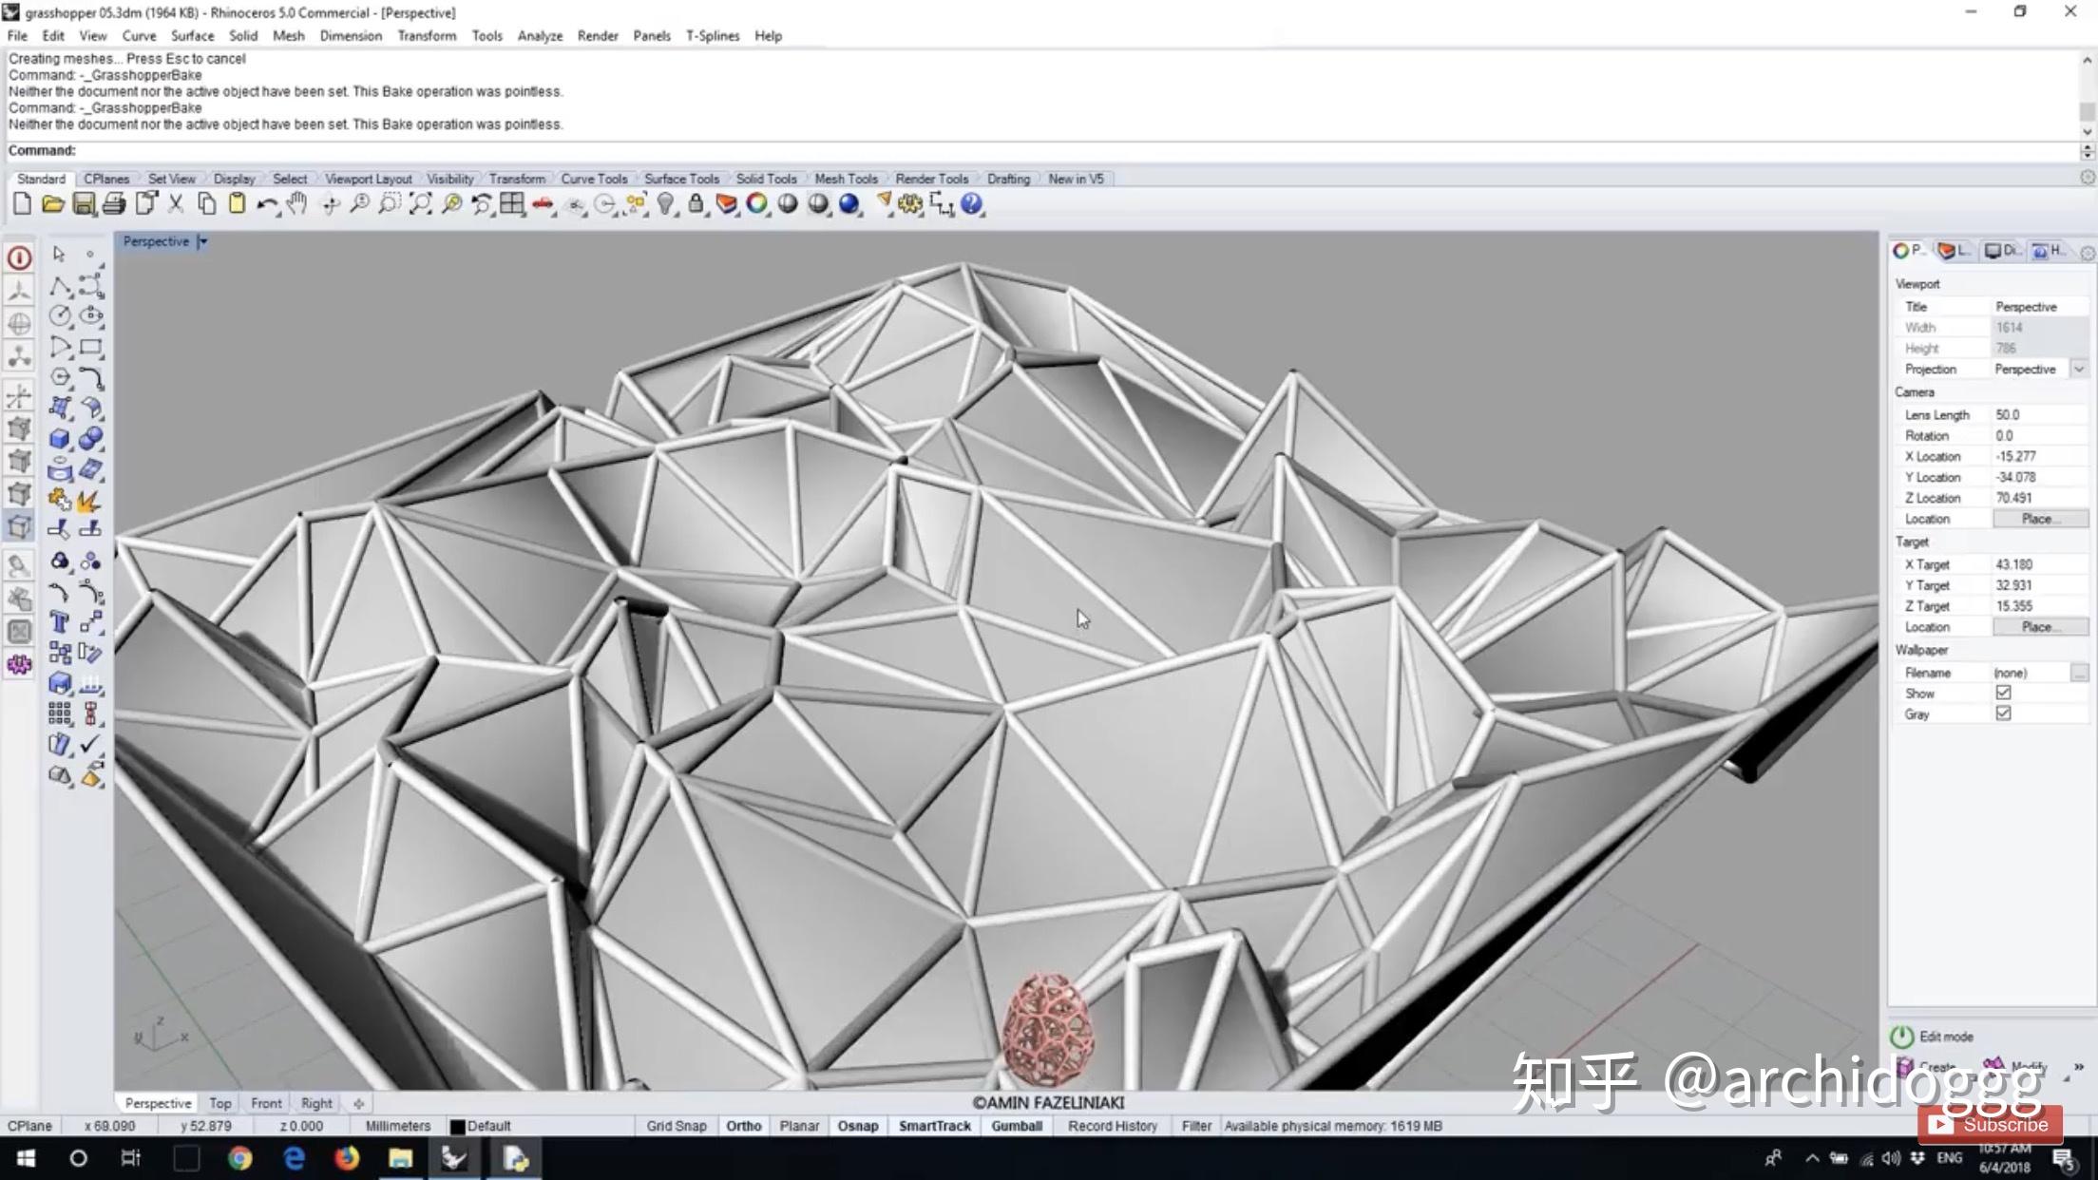Click the black Default layer color swatch
2098x1180 pixels.
457,1127
